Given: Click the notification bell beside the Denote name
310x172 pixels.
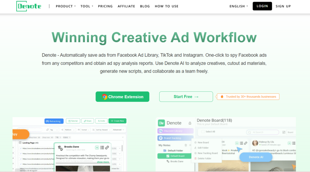Looking at the screenshot, I should pyautogui.click(x=190, y=123).
